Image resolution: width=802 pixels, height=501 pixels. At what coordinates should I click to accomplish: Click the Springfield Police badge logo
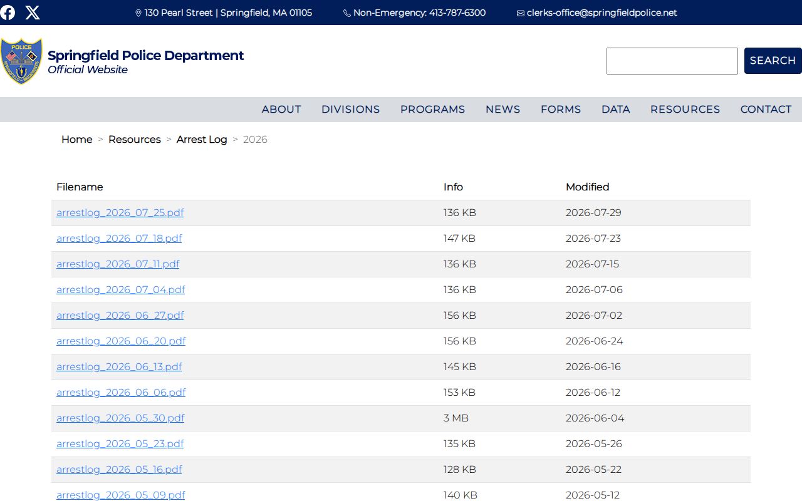click(x=21, y=61)
